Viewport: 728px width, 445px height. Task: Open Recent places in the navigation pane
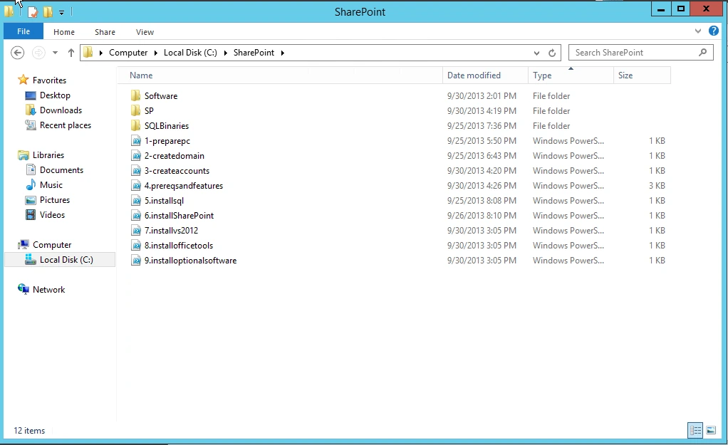point(66,125)
